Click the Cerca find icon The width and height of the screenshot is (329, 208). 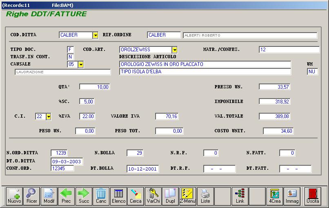(136, 196)
